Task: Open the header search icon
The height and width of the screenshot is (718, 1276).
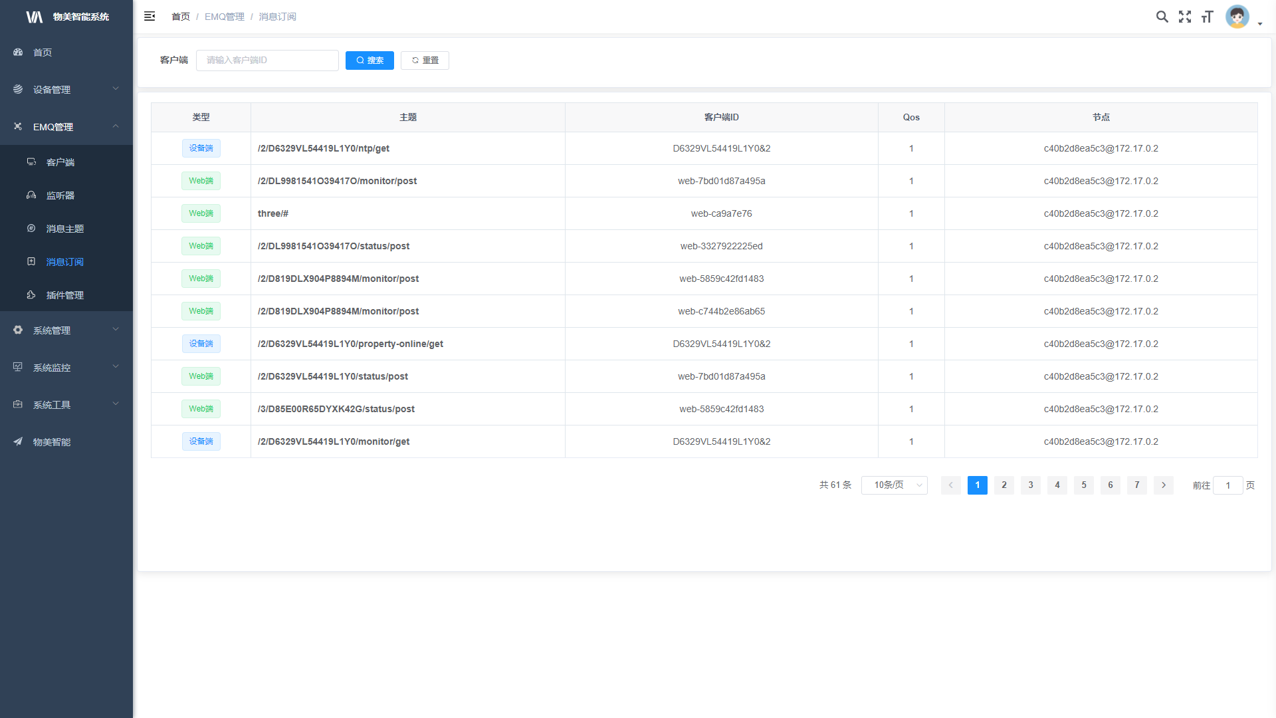Action: (x=1162, y=17)
